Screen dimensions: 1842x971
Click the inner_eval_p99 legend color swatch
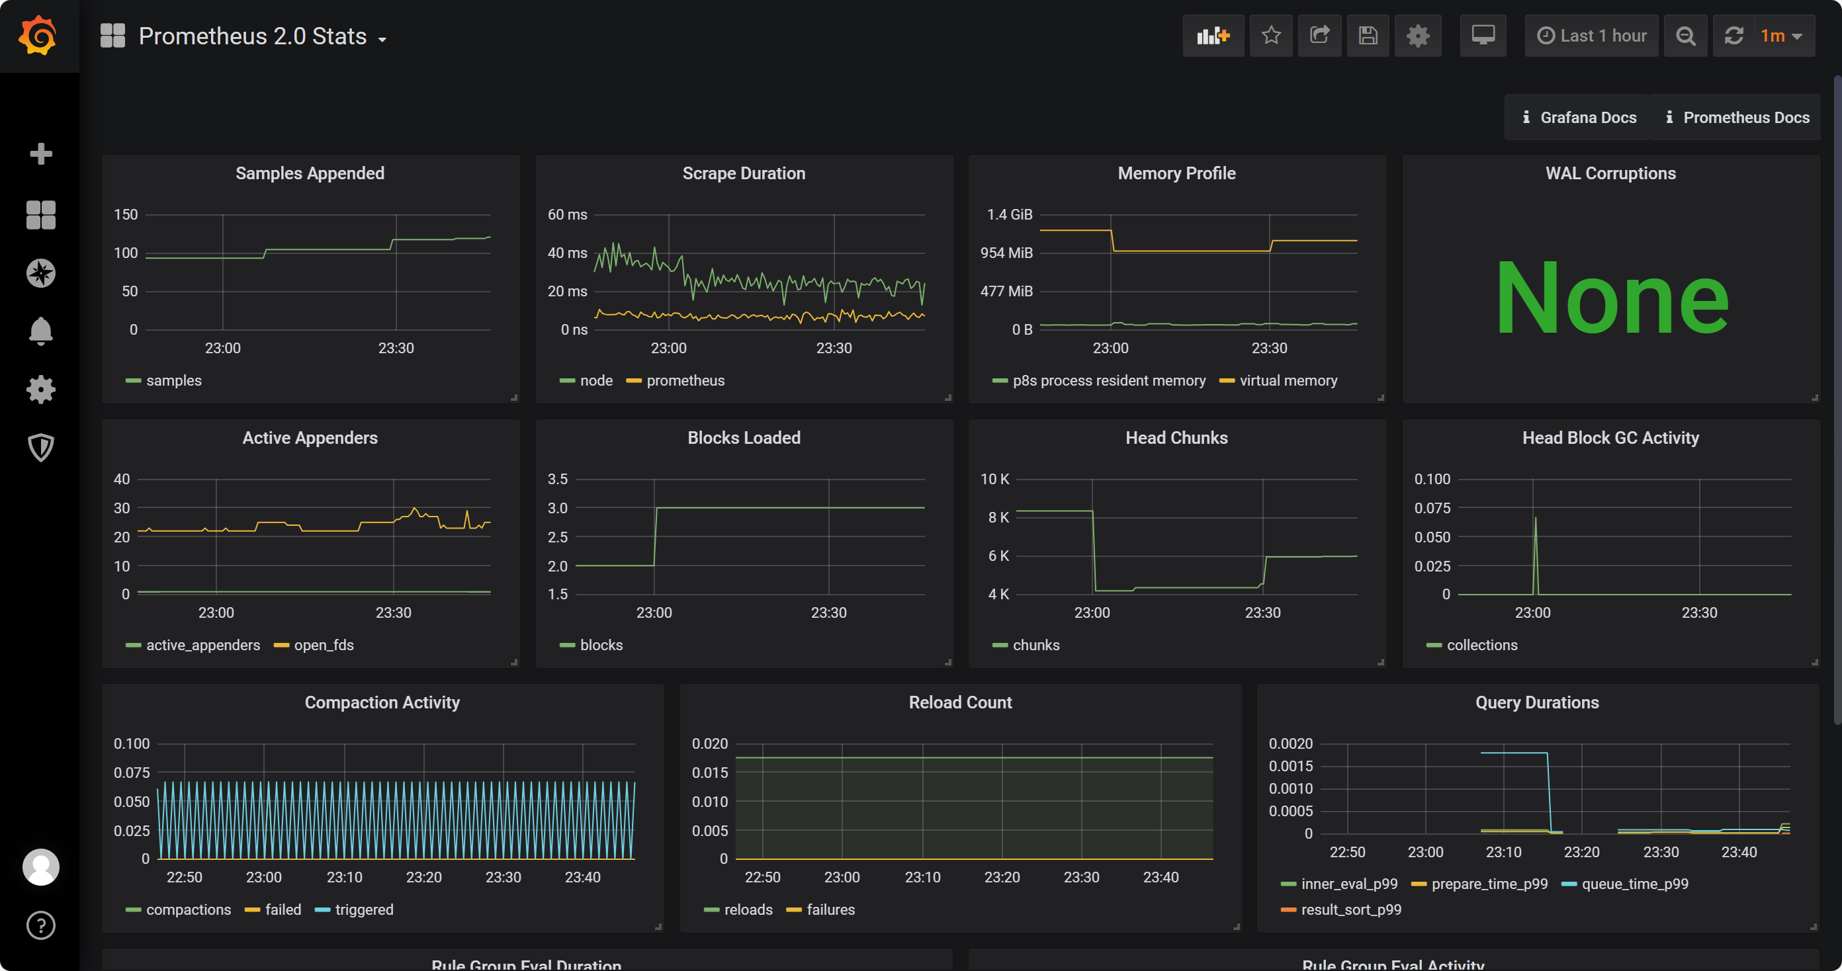pos(1289,884)
